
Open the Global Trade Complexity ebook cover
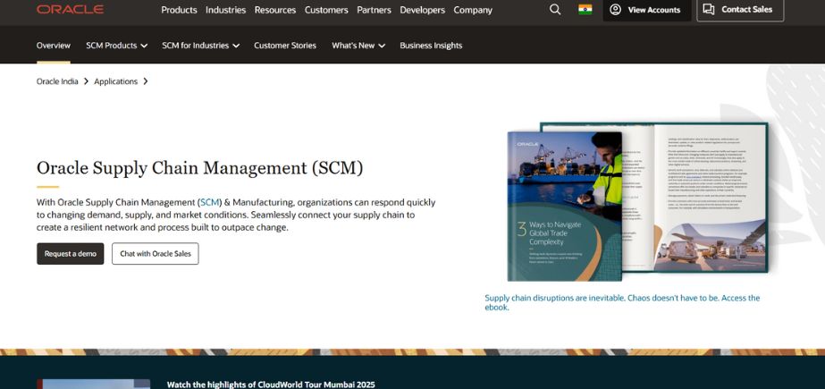coord(565,207)
